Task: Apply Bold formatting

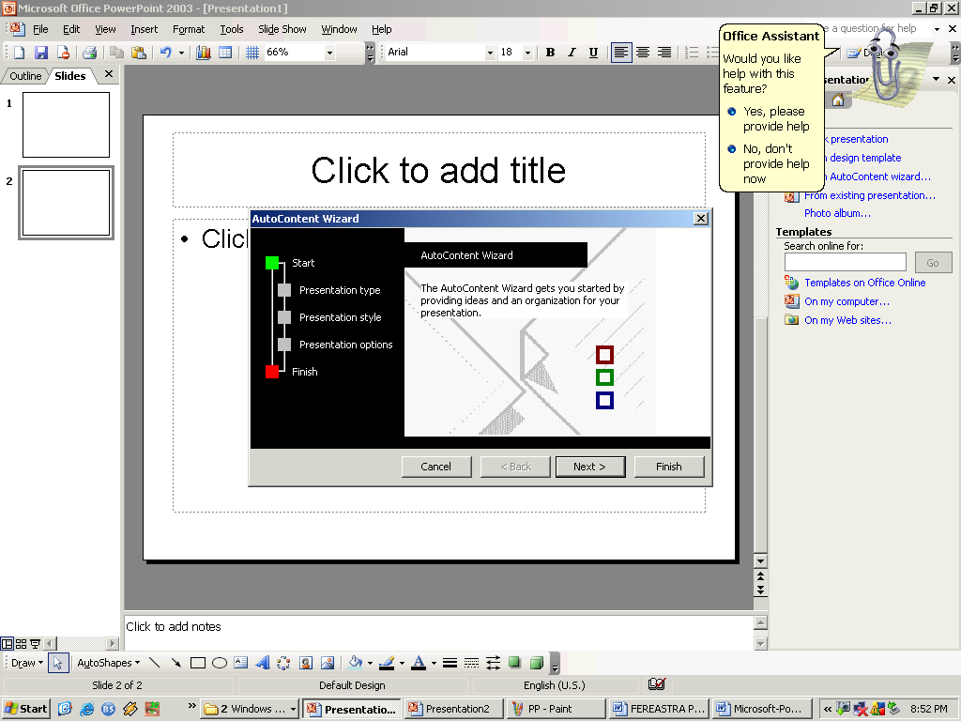Action: (x=550, y=53)
